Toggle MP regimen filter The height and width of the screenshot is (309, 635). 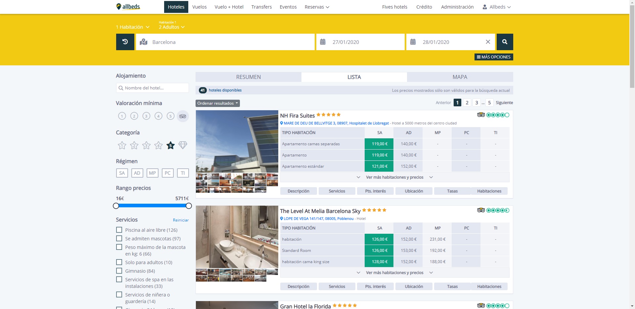152,173
